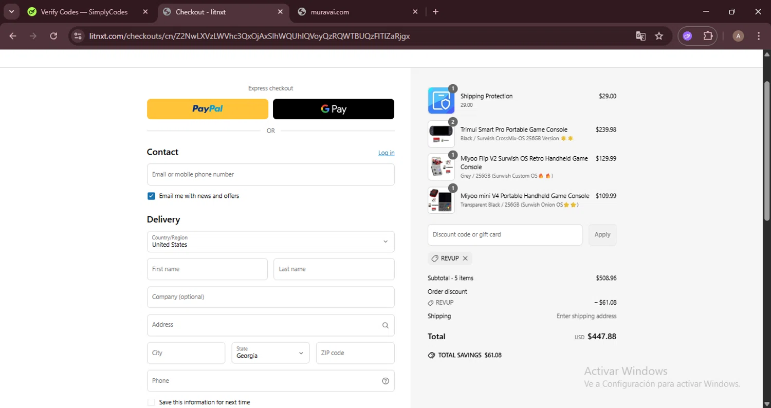Viewport: 771px width, 408px height.
Task: Click the Last name field
Action: click(x=334, y=269)
